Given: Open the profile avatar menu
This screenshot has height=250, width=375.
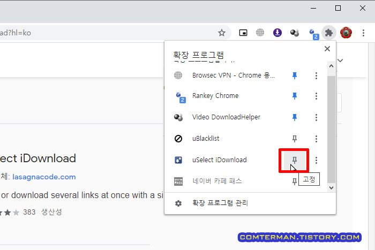Looking at the screenshot, I should pyautogui.click(x=346, y=33).
